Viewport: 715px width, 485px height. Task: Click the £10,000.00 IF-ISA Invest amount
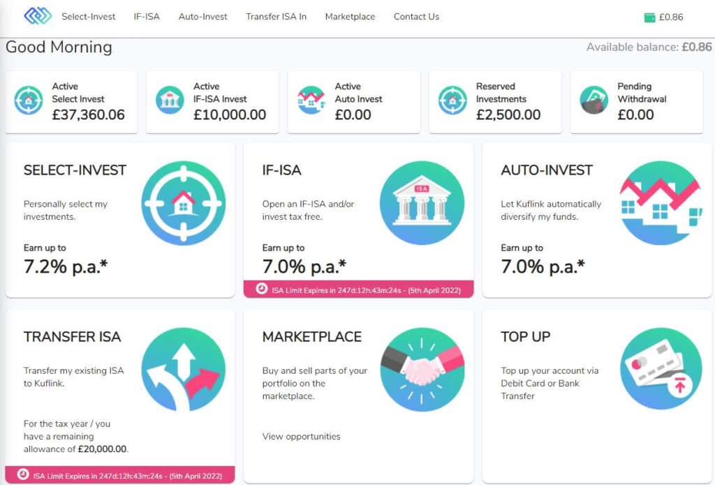click(x=230, y=115)
